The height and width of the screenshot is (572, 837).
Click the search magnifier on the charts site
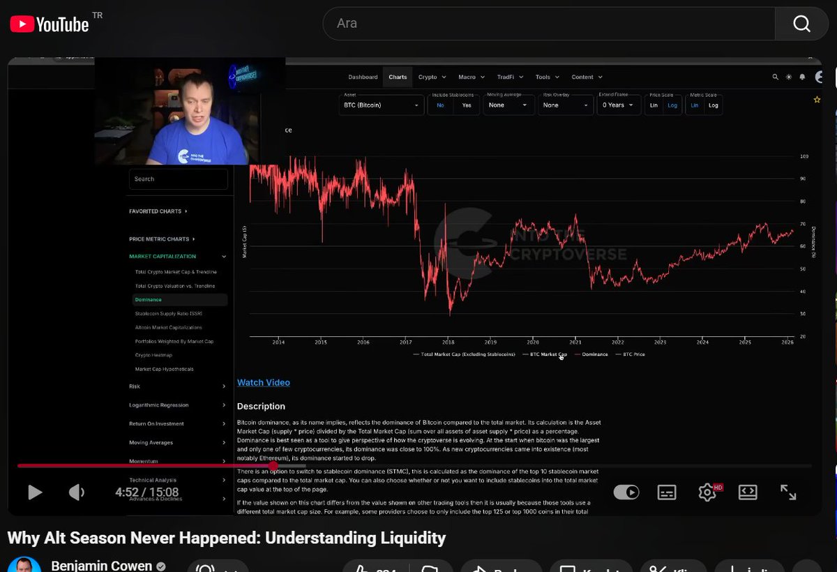click(x=775, y=77)
